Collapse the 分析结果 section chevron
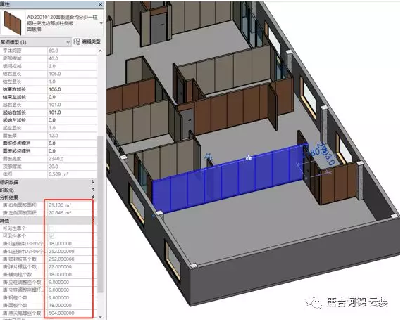The image size is (403, 324). click(x=93, y=197)
